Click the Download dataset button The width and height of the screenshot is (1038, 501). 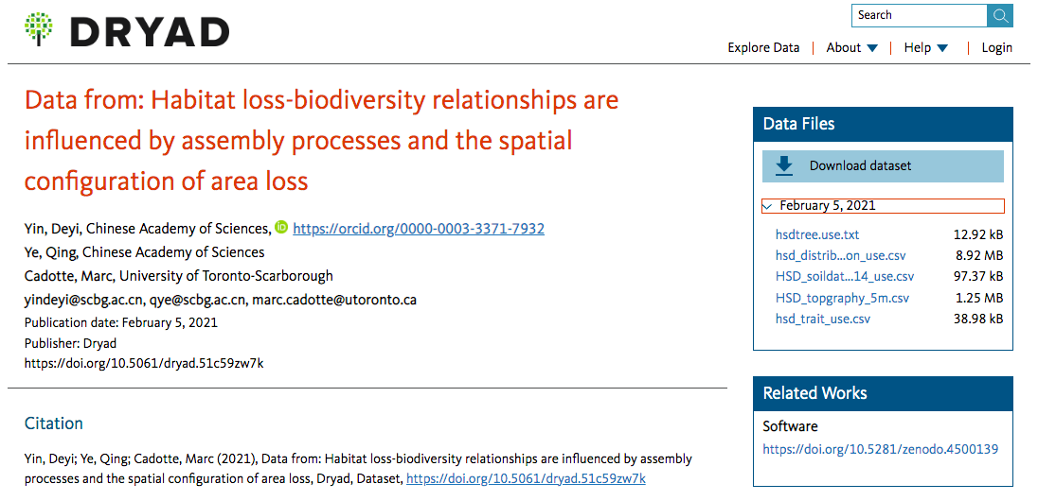[x=882, y=165]
